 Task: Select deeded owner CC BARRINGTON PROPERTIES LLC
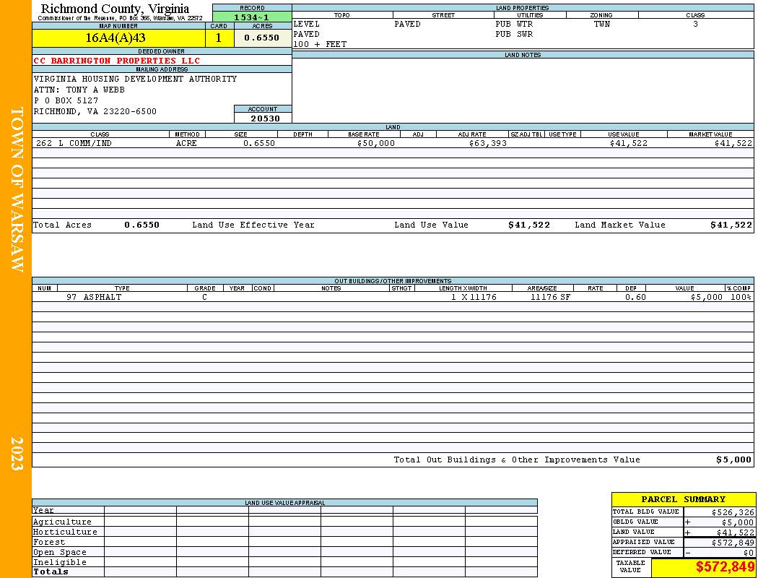[116, 61]
